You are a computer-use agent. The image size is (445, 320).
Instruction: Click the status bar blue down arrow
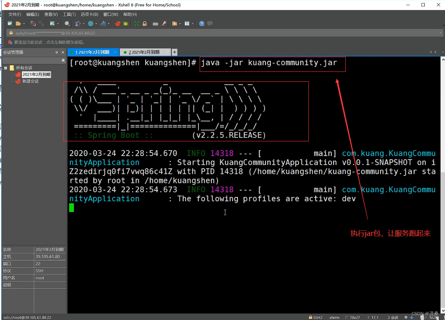[x=412, y=318]
